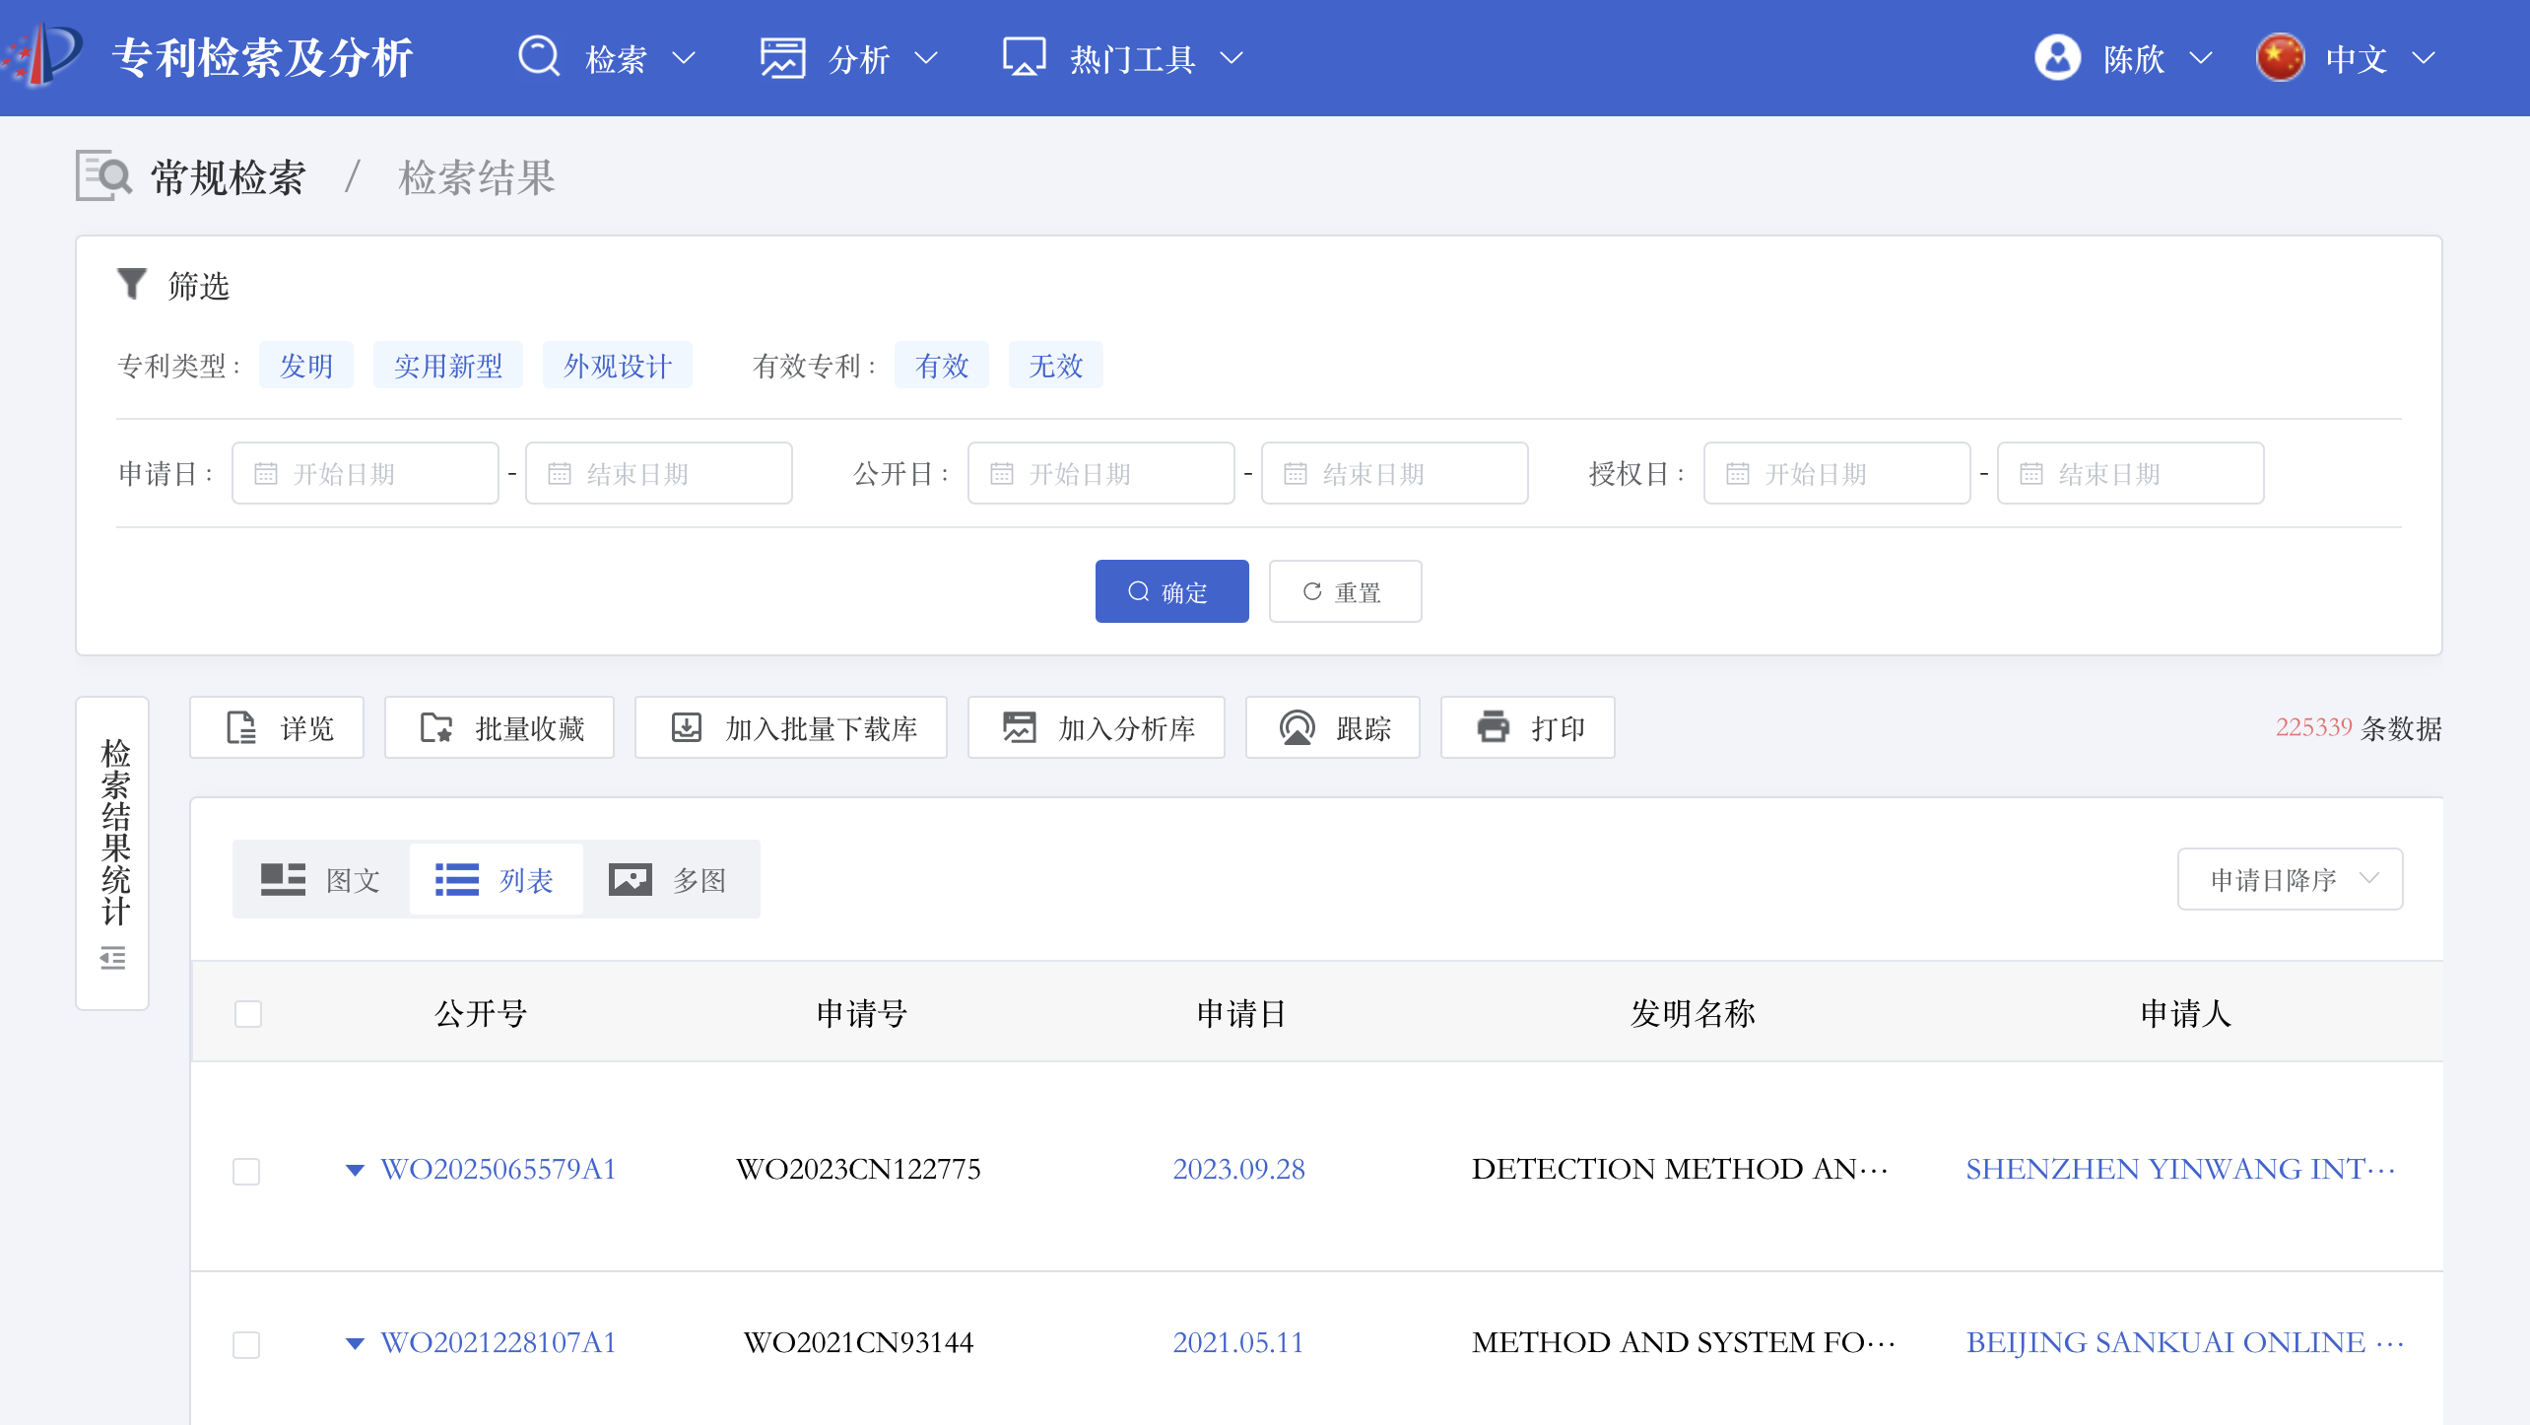
Task: Switch to 图文 view
Action: pyautogui.click(x=320, y=879)
